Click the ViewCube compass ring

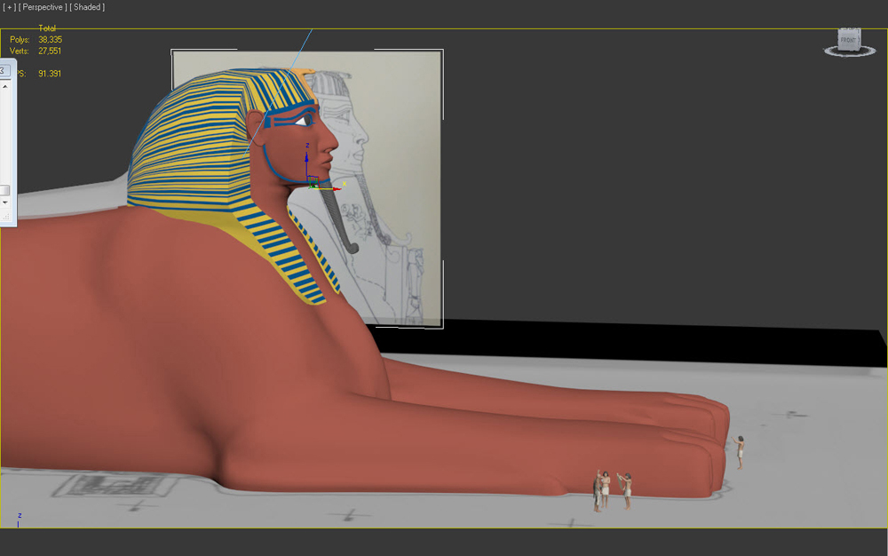click(850, 52)
